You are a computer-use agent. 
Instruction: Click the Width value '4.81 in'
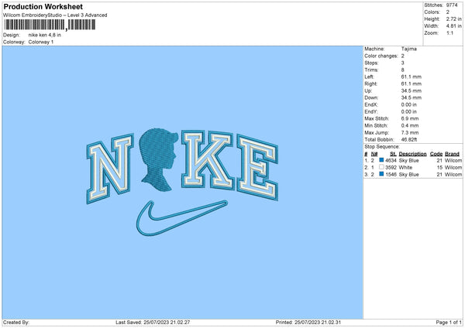point(453,26)
